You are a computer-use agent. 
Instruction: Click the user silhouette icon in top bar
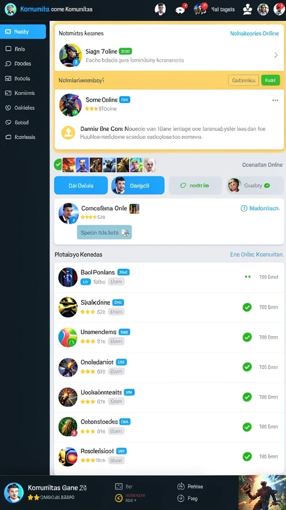click(247, 9)
